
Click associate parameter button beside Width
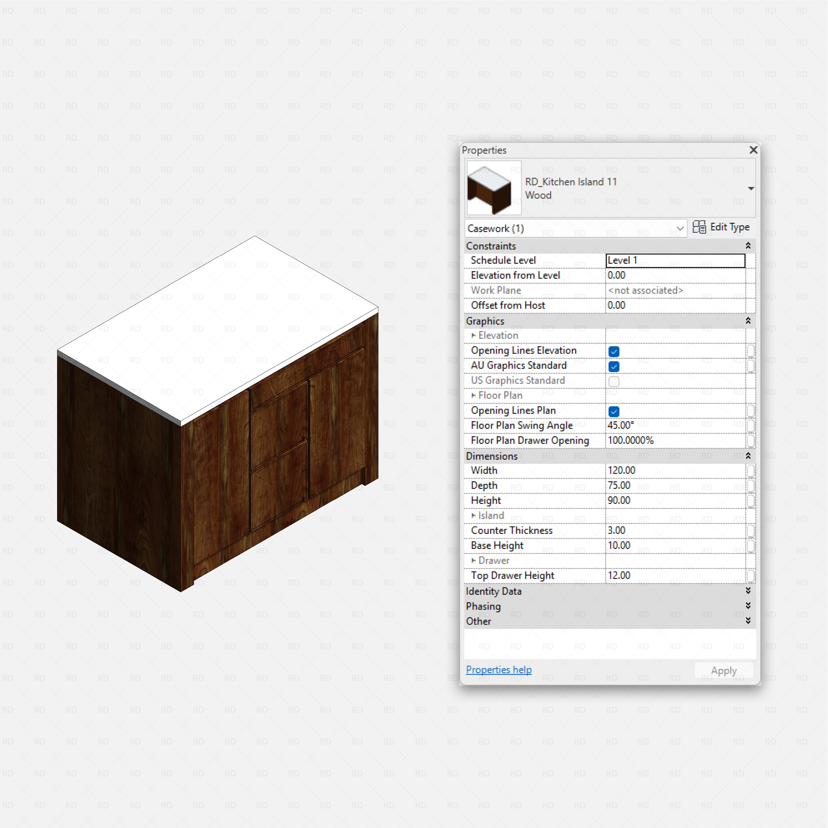[751, 471]
